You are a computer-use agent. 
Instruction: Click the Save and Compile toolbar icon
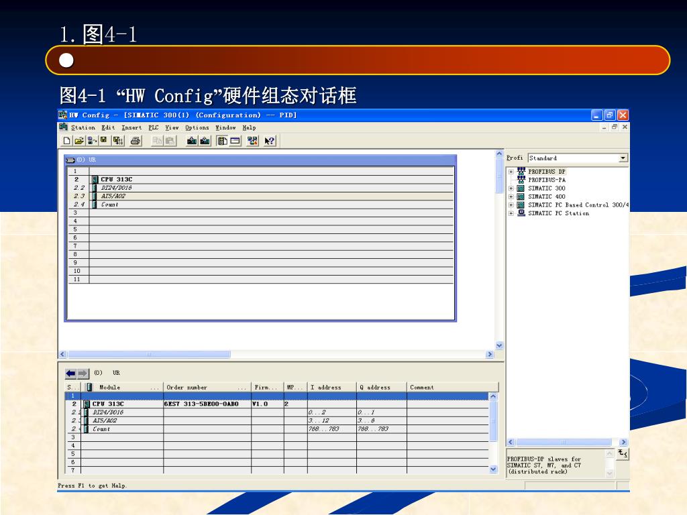click(118, 141)
